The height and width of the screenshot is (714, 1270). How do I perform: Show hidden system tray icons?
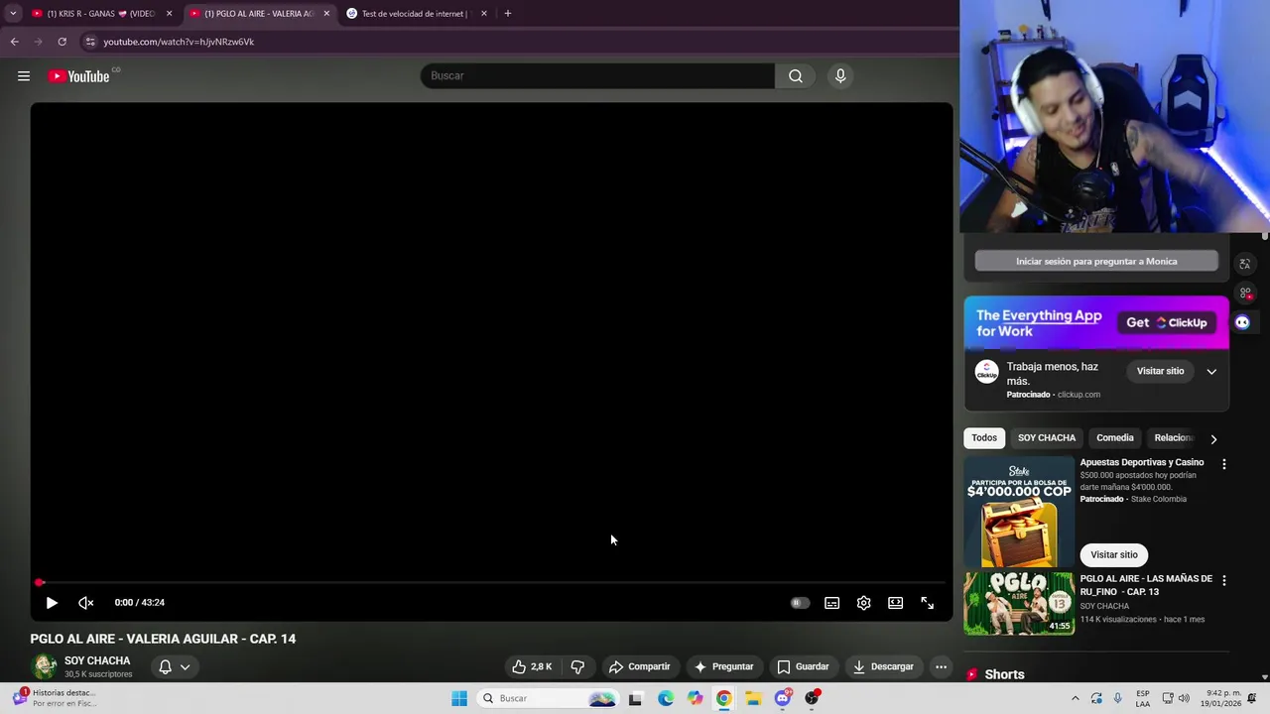click(x=1075, y=698)
